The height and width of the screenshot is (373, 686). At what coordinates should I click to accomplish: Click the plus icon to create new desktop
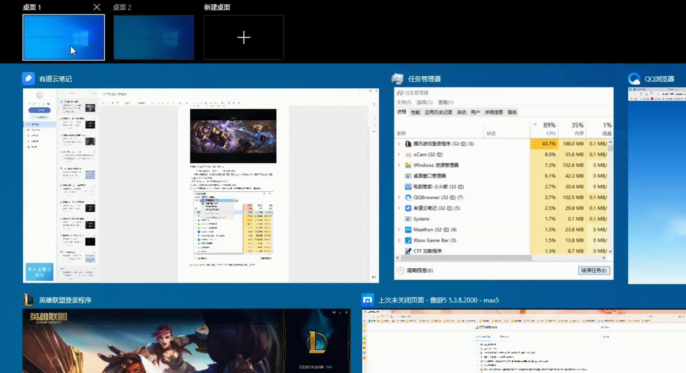click(244, 37)
